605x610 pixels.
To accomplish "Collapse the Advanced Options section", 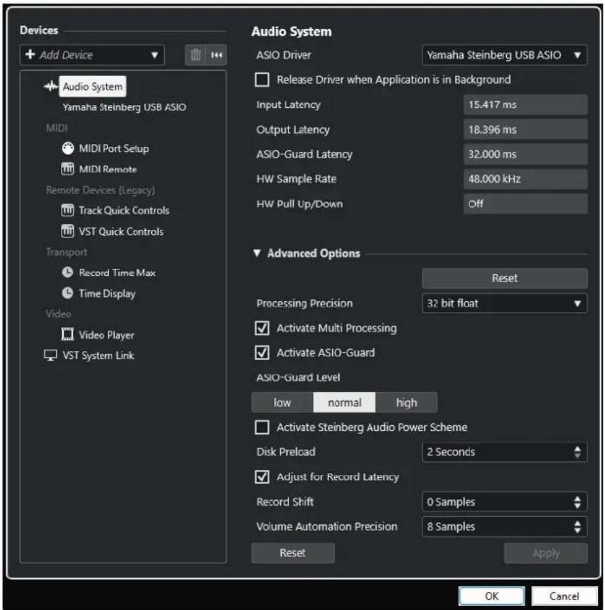I will (257, 253).
